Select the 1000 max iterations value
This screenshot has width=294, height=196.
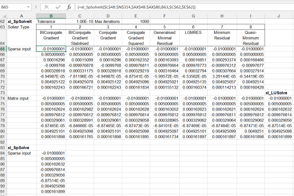tap(136, 22)
